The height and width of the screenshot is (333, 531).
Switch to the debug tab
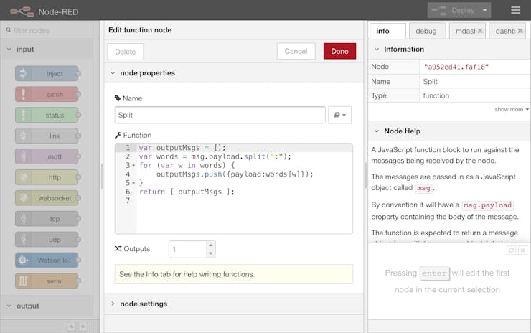point(428,31)
